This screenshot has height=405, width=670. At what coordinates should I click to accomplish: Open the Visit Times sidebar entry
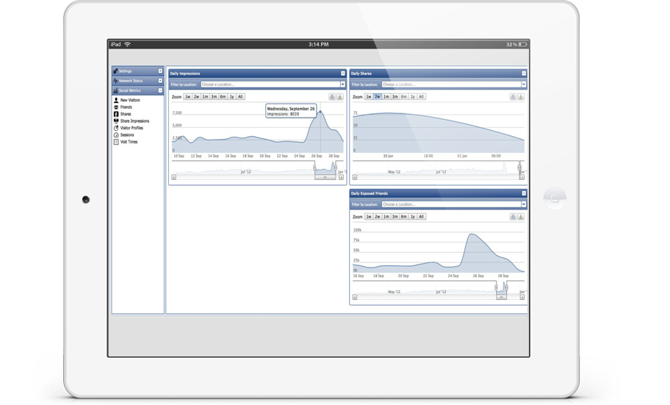(129, 142)
